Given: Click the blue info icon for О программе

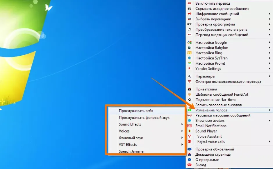Looking at the screenshot, I should coord(189,160).
